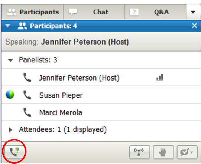
Task: Open dropdown arrow on feedback button
Action: tap(192, 152)
